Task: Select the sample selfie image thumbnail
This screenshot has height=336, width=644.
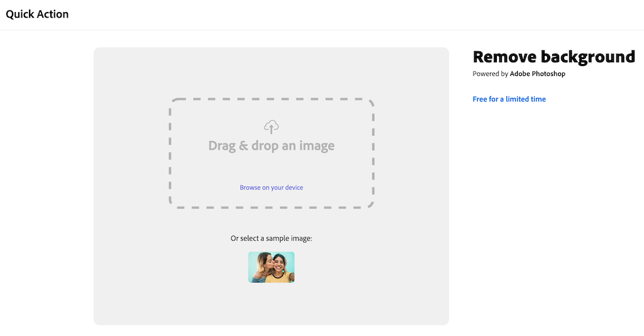Action: (271, 267)
